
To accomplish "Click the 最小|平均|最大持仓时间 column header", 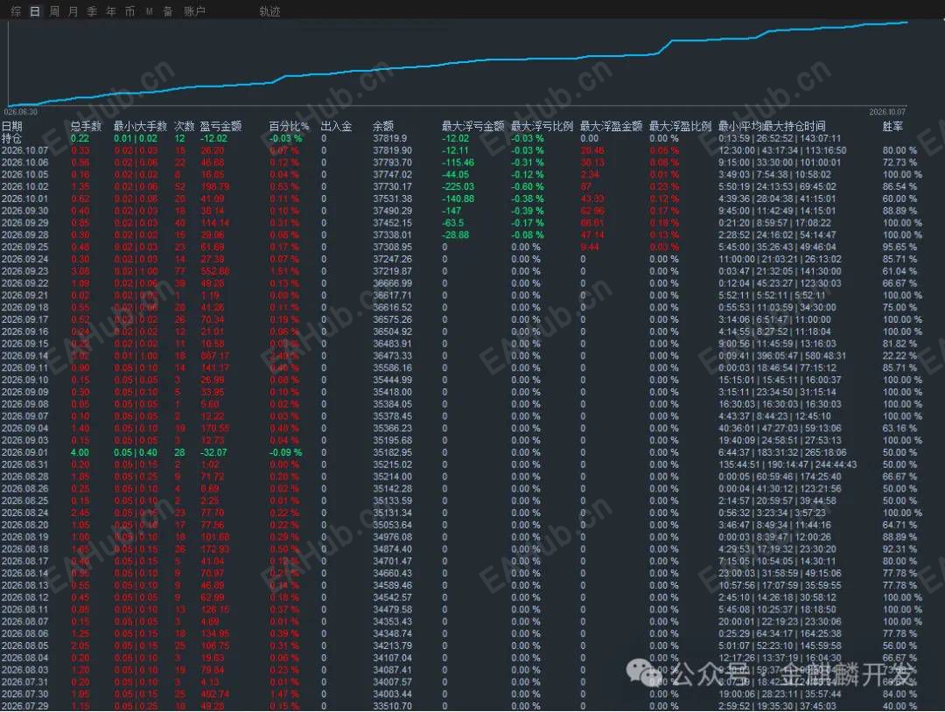I will (x=772, y=126).
